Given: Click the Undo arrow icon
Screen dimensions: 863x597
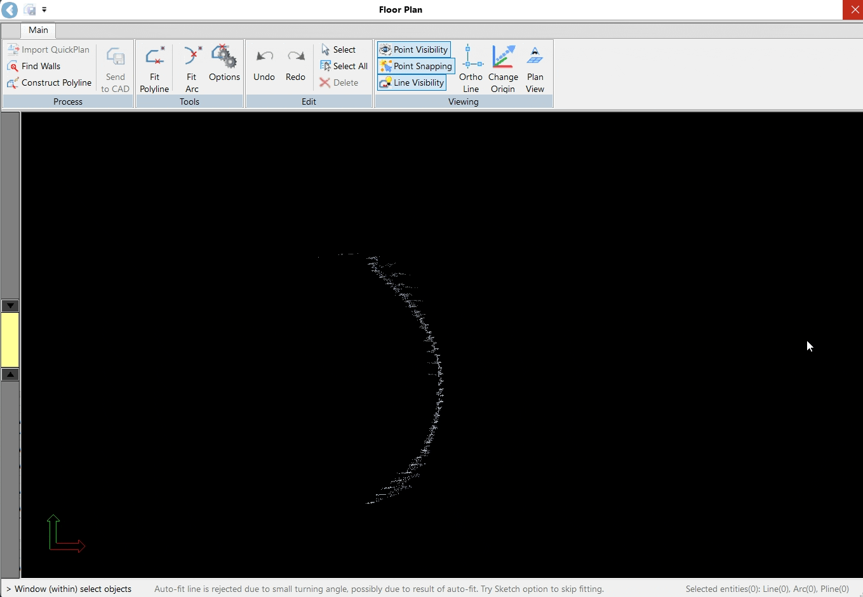Looking at the screenshot, I should [264, 57].
